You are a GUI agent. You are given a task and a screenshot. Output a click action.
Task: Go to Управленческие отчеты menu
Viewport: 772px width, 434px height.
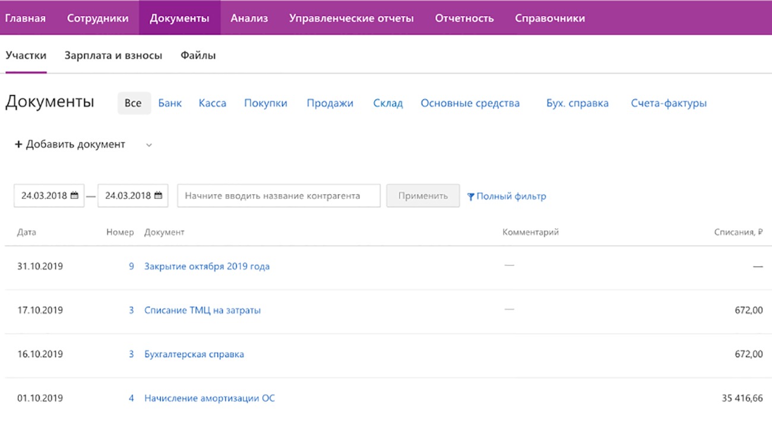pos(351,18)
